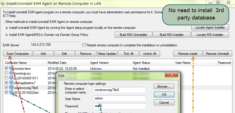Viewport: 235px width, 113px height.
Task: Click the pc20140405 1011 computer icon
Action: pyautogui.click(x=12, y=78)
